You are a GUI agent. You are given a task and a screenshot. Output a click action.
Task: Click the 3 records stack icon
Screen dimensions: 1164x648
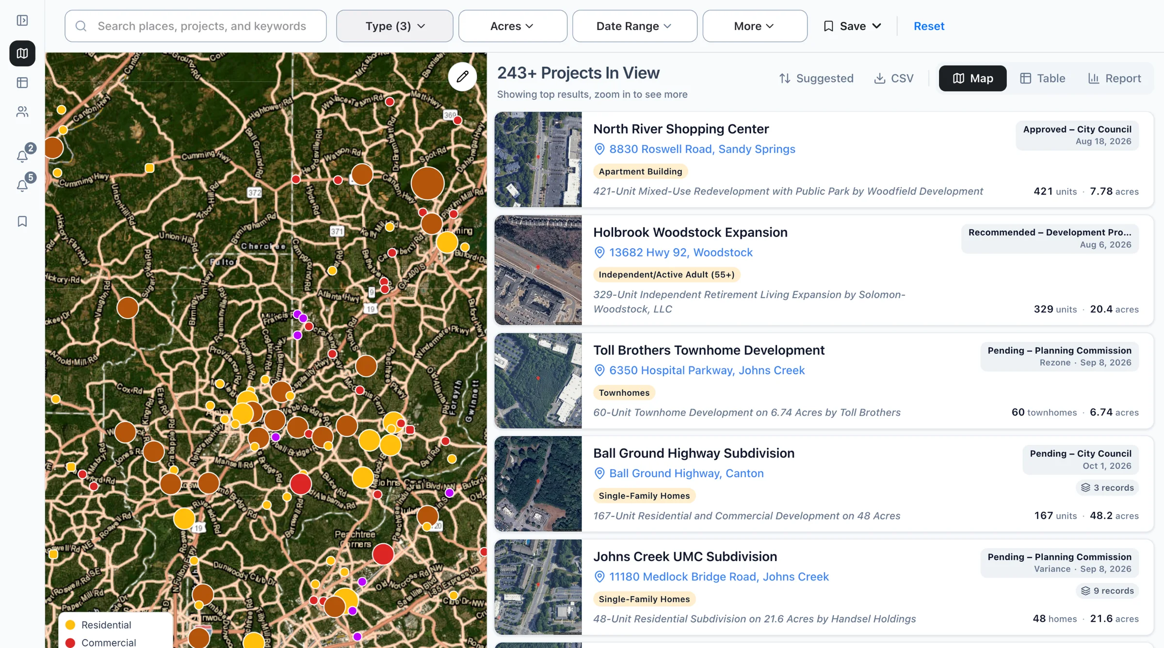[x=1085, y=487]
